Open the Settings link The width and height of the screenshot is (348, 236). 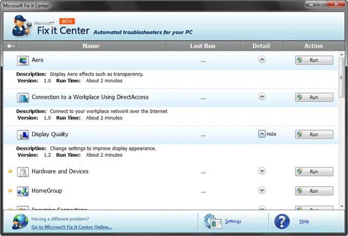click(233, 221)
